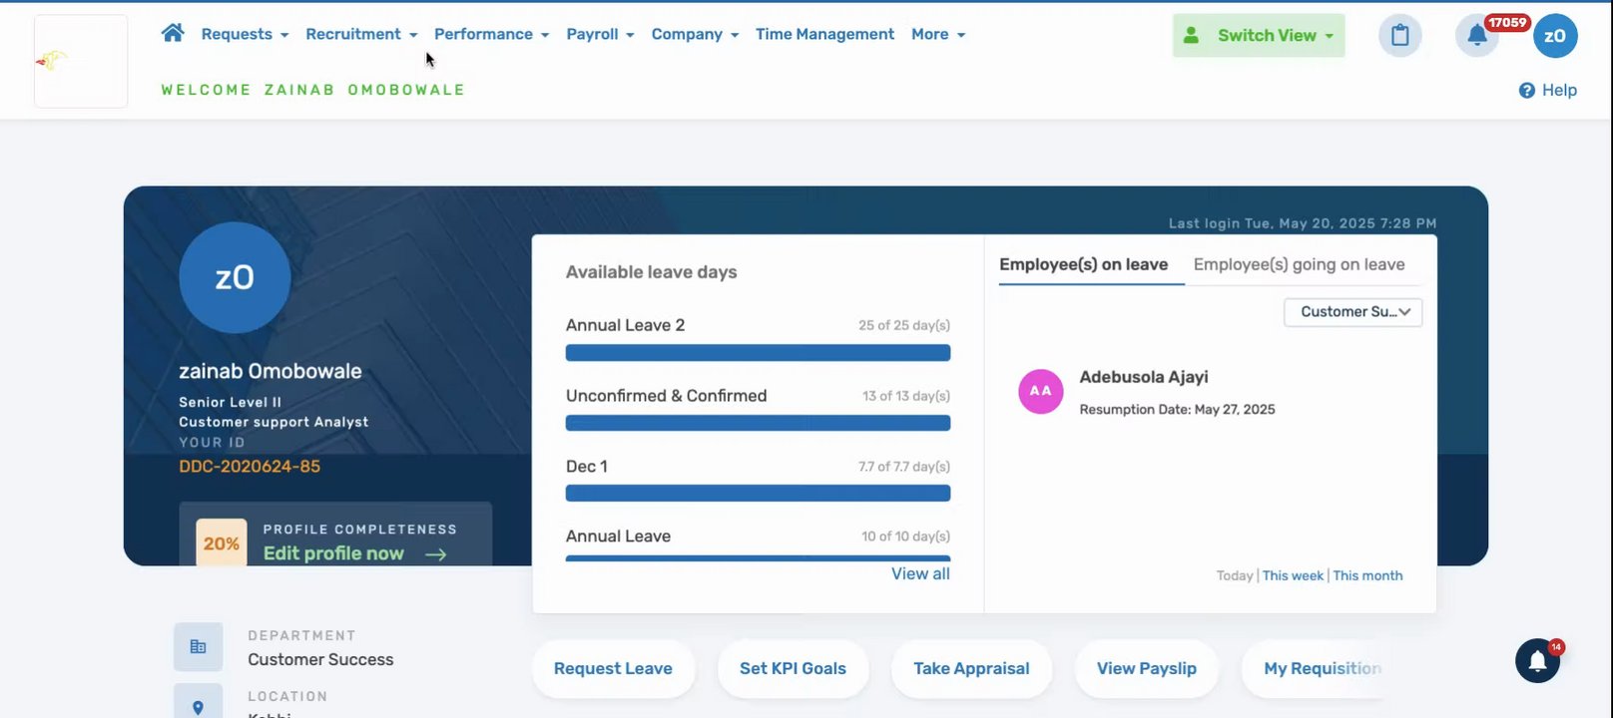Open the zO user avatar menu

pos(1555,36)
